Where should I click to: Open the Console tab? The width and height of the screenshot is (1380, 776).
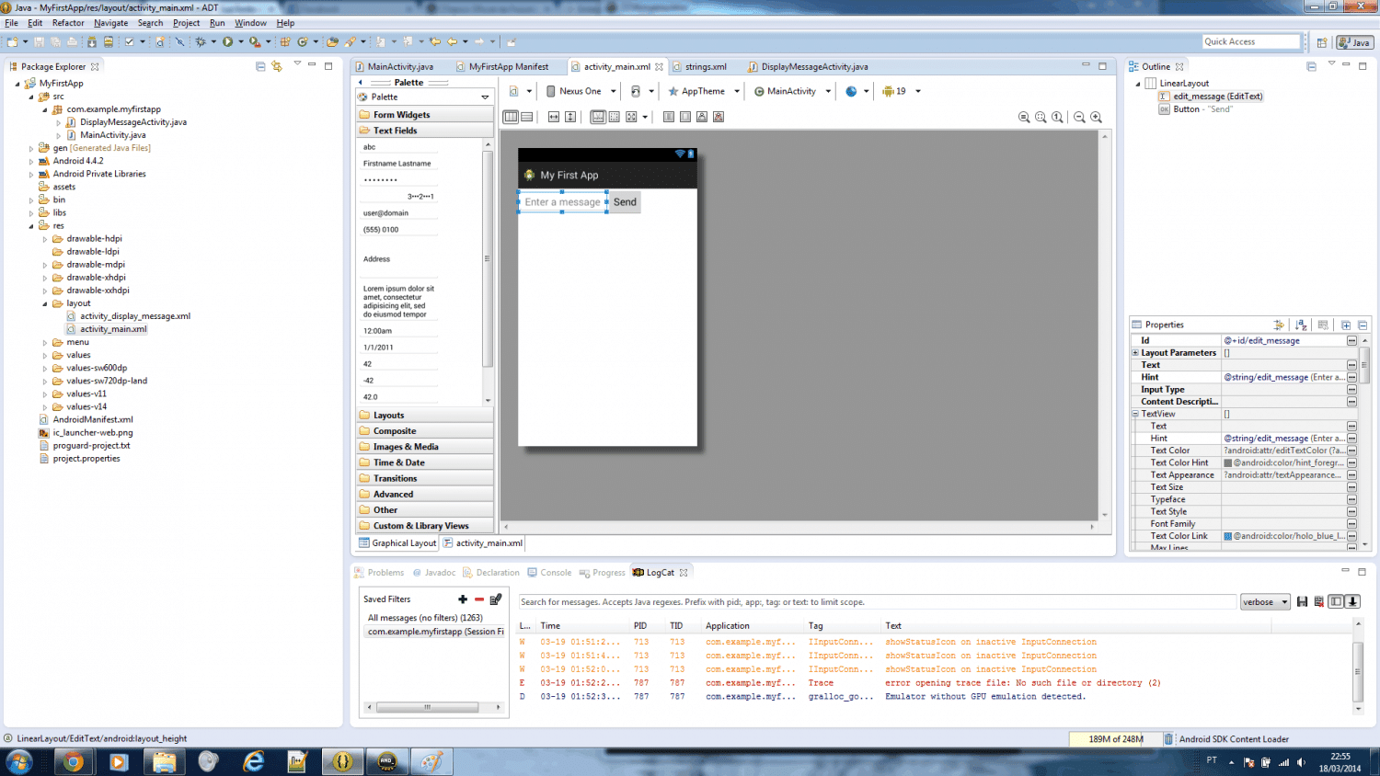(x=549, y=573)
